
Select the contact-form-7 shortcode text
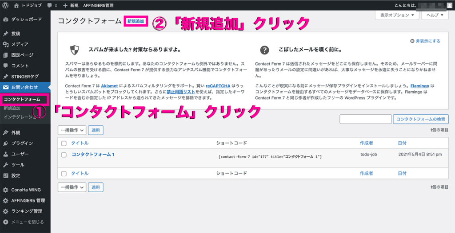point(270,156)
